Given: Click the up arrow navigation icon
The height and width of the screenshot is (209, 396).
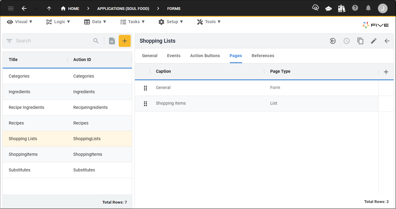Looking at the screenshot, I should tap(49, 8).
